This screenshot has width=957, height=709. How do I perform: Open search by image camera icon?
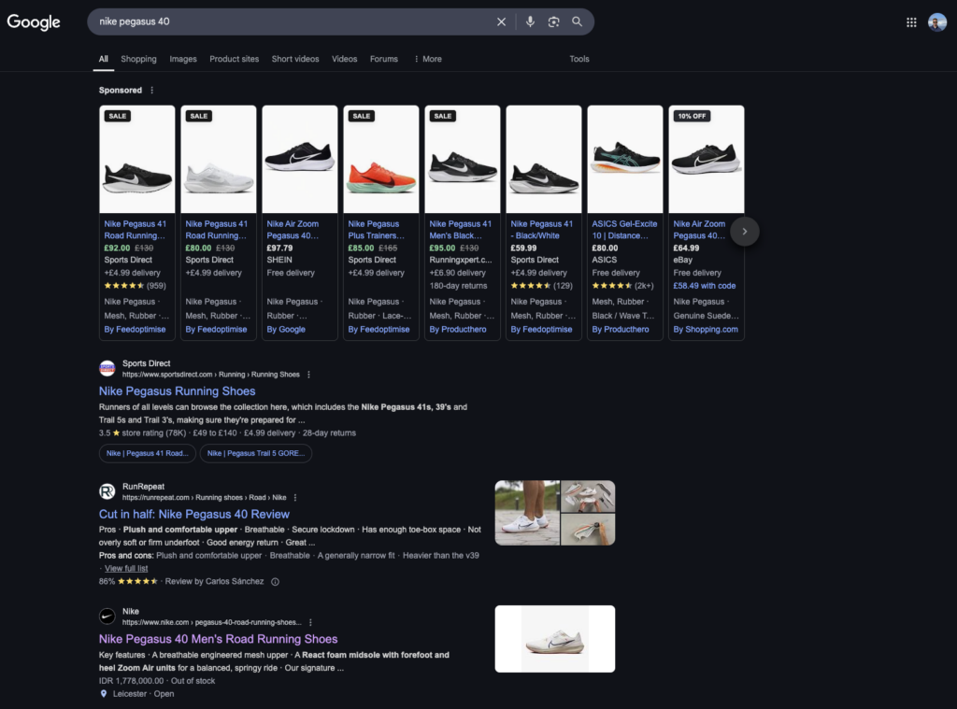click(553, 22)
